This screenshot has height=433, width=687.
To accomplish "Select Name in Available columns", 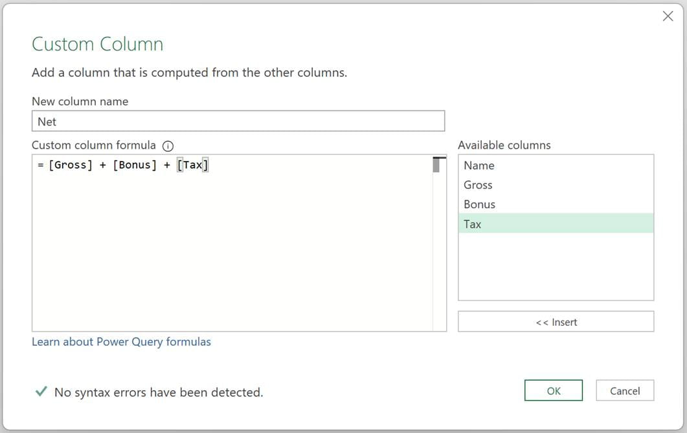I will pyautogui.click(x=556, y=165).
